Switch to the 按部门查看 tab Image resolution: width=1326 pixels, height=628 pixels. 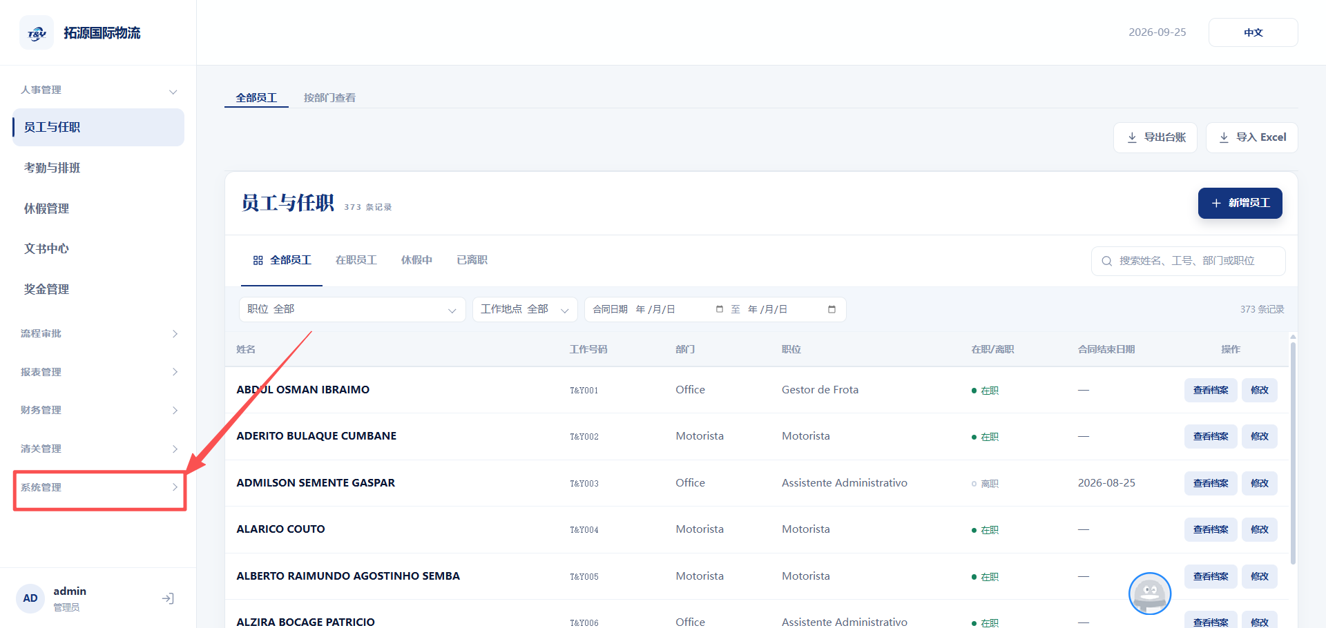coord(329,98)
